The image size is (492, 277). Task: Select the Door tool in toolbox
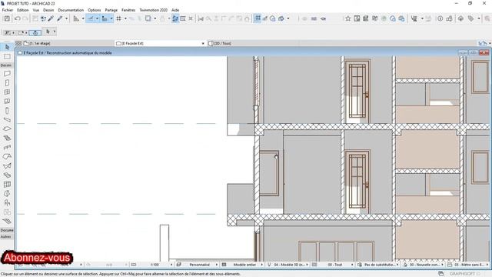tap(7, 83)
